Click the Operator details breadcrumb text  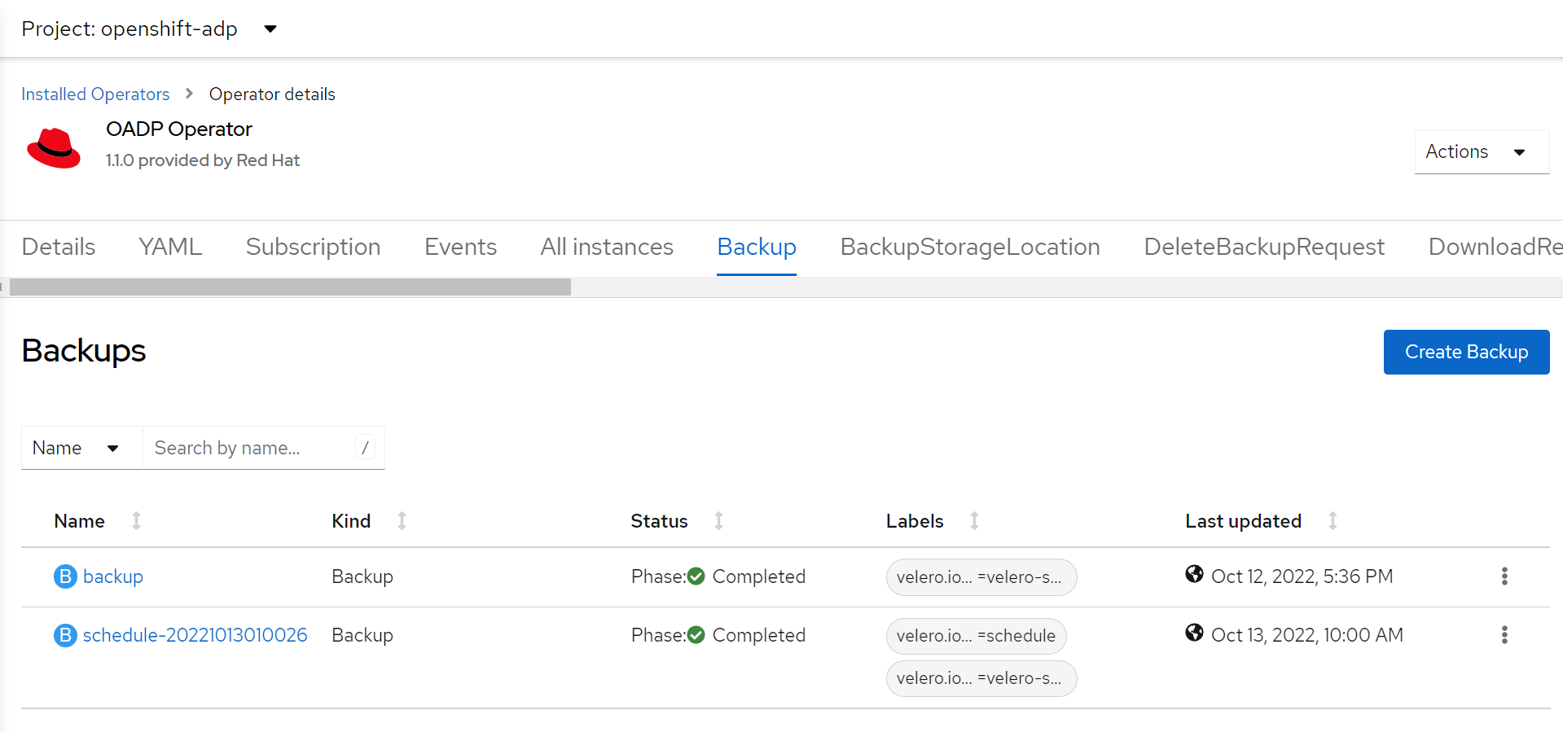coord(272,94)
